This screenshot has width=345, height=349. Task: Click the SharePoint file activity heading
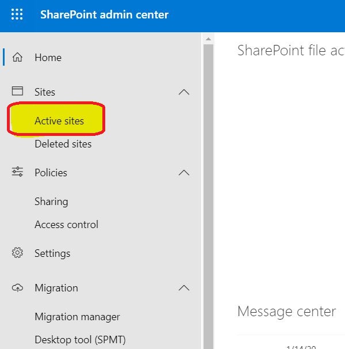point(291,50)
